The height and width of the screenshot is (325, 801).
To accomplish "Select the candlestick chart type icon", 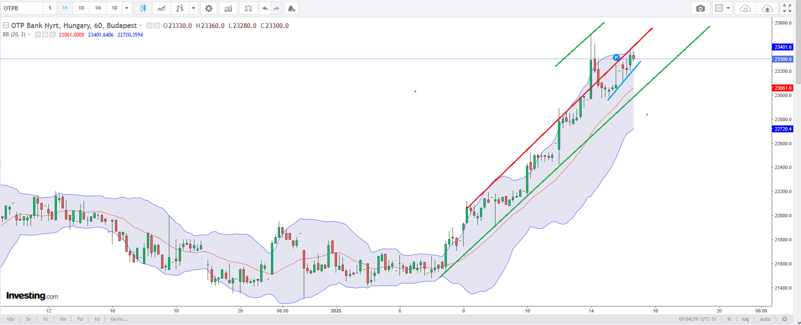I will [143, 8].
